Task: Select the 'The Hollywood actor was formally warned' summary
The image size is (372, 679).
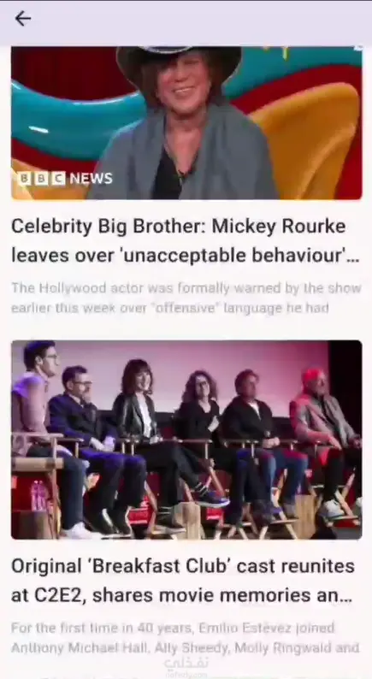Action: point(186,298)
